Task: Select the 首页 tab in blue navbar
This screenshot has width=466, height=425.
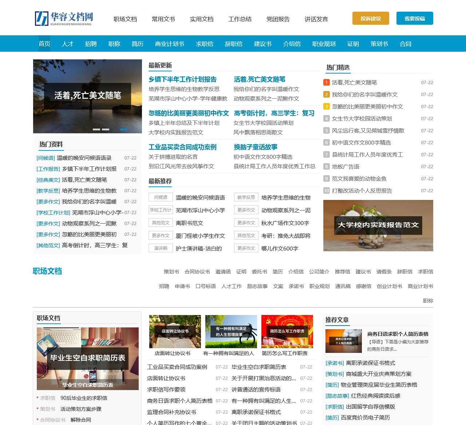Action: coord(44,44)
